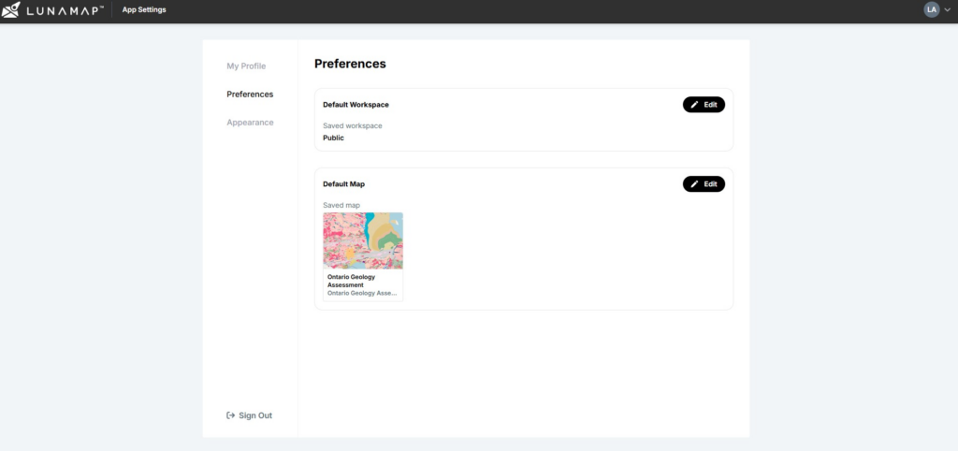Screen dimensions: 958x451
Task: Click the LUNAMAP wordmark in header
Action: [x=64, y=9]
